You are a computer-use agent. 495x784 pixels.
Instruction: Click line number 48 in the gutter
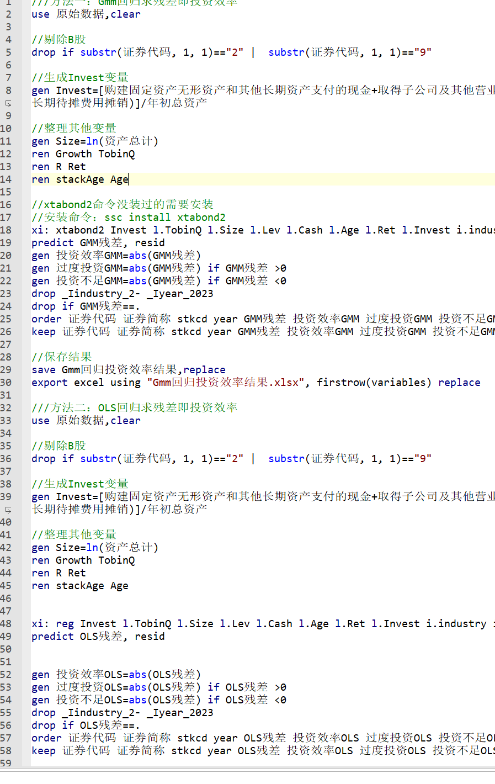coord(6,624)
